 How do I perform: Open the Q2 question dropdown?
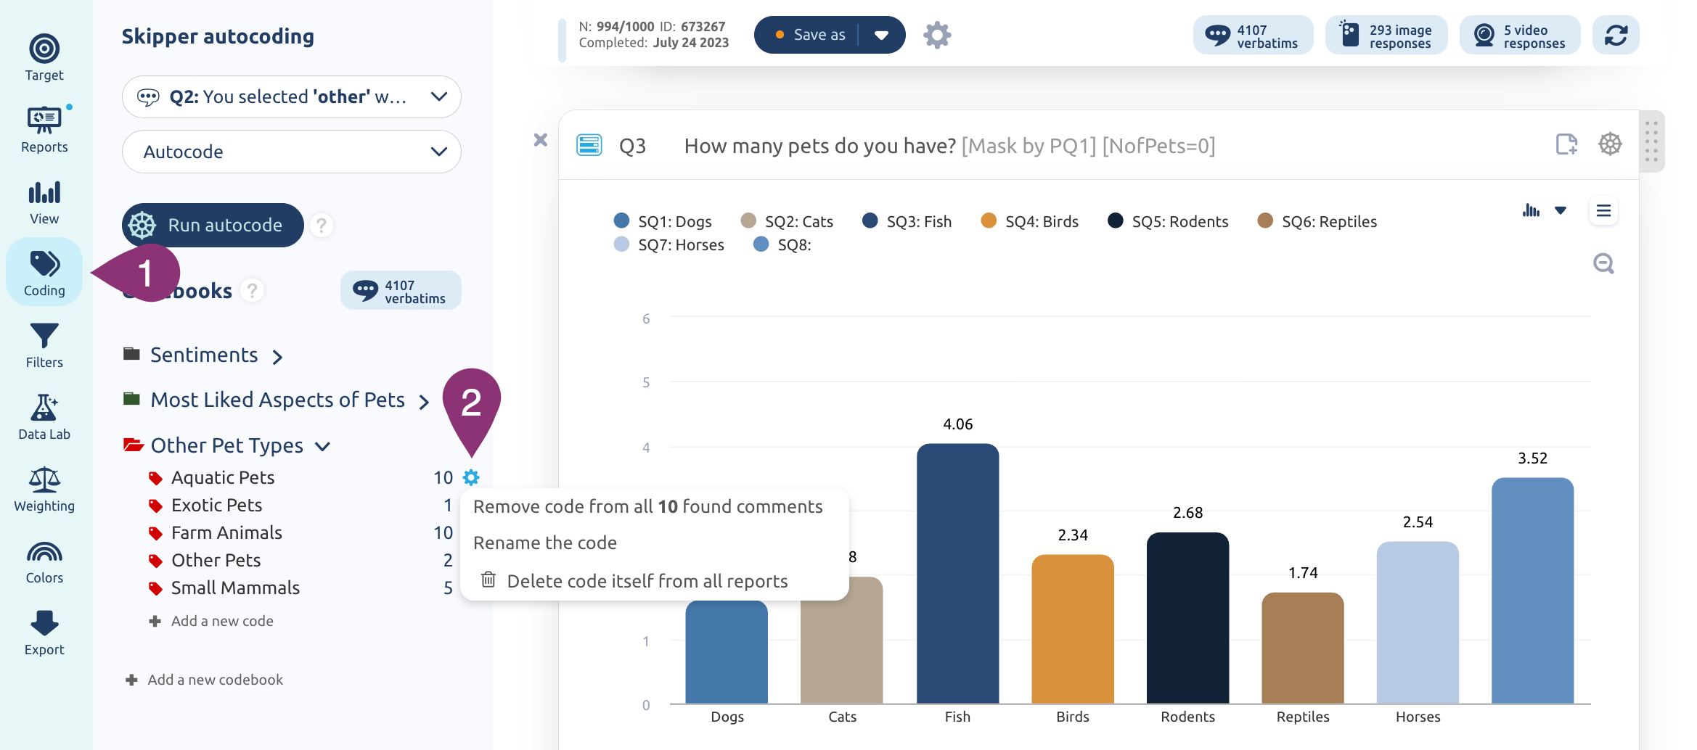click(292, 97)
